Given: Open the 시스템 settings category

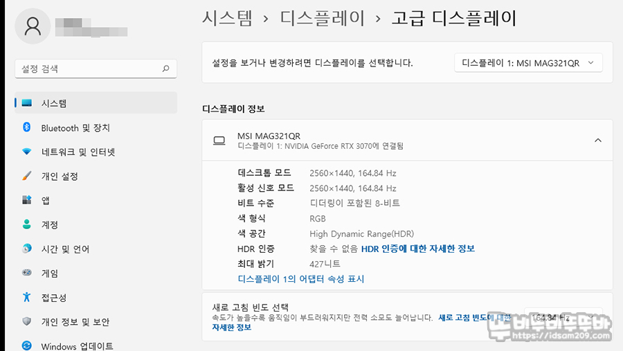Looking at the screenshot, I should click(96, 103).
